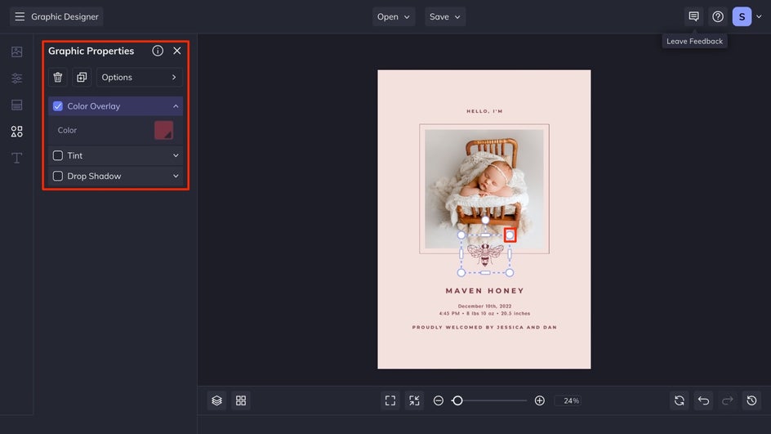Click the bee graphic on canvas
The width and height of the screenshot is (771, 434).
click(485, 255)
